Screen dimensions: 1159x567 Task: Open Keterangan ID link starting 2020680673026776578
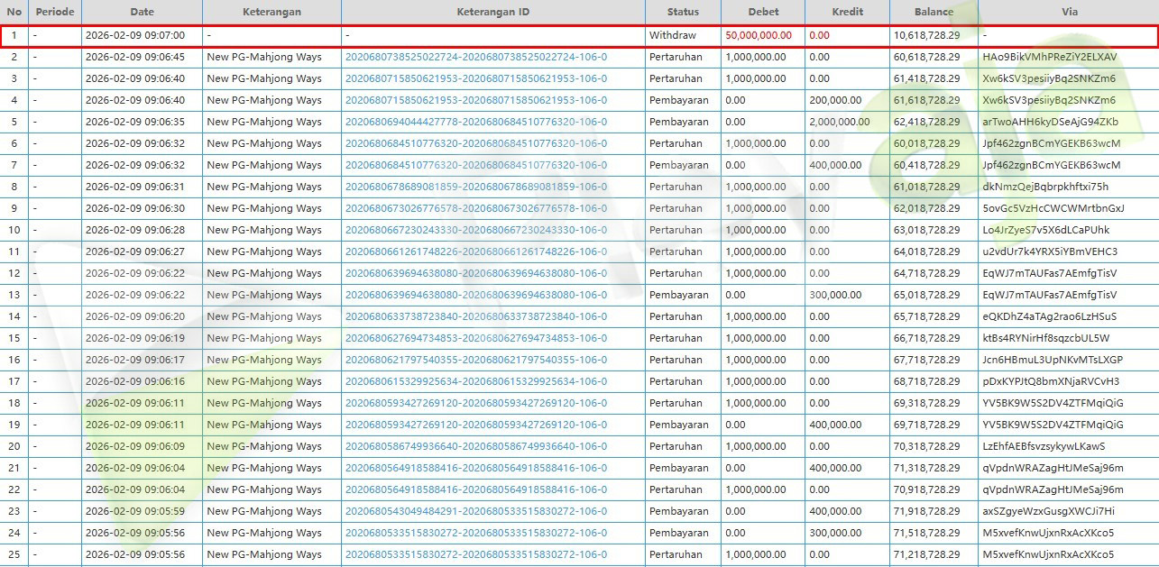[x=476, y=208]
